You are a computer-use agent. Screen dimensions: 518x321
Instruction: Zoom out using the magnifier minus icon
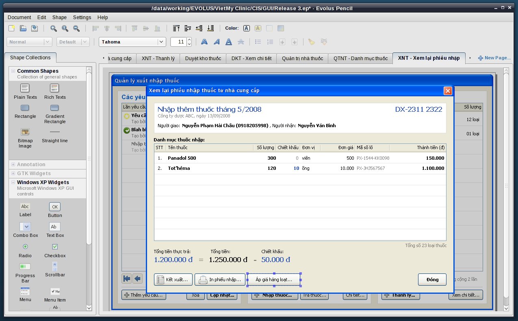(76, 28)
